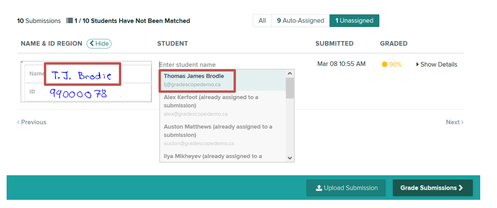This screenshot has width=497, height=208.
Task: Click the yellow grade status dot
Action: tap(384, 64)
